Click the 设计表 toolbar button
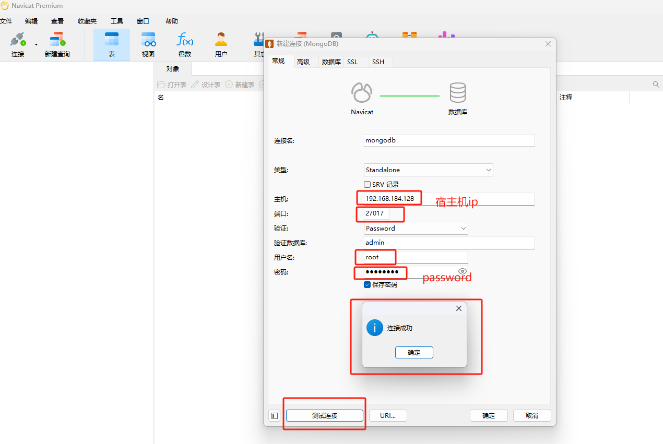The width and height of the screenshot is (663, 444). pos(206,85)
